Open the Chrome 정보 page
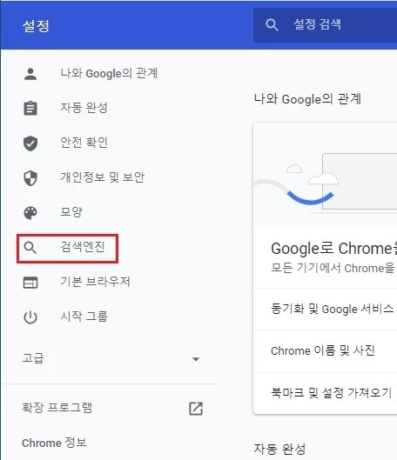 (54, 443)
